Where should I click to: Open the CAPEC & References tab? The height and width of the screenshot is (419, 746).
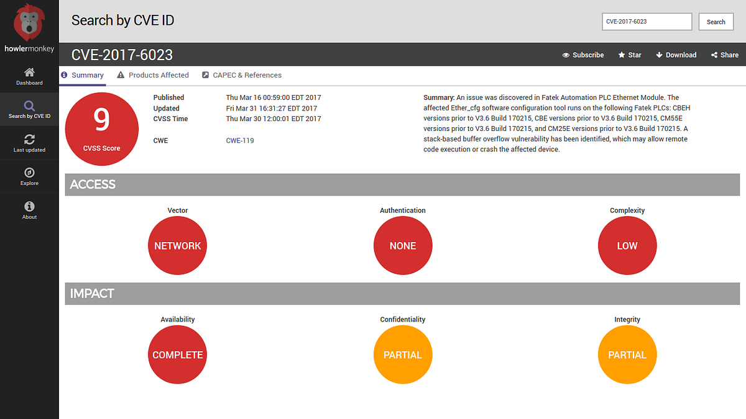click(242, 75)
